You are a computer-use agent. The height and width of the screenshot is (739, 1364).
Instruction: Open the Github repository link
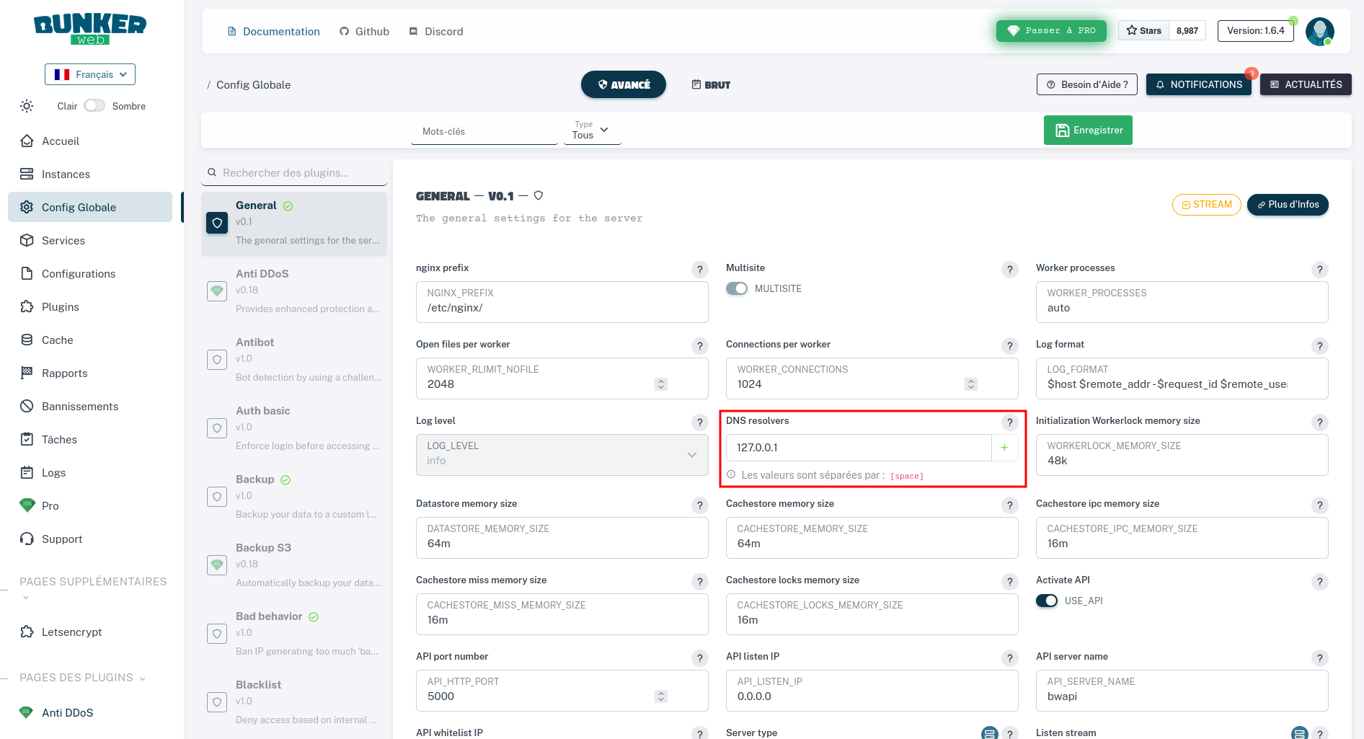point(364,31)
